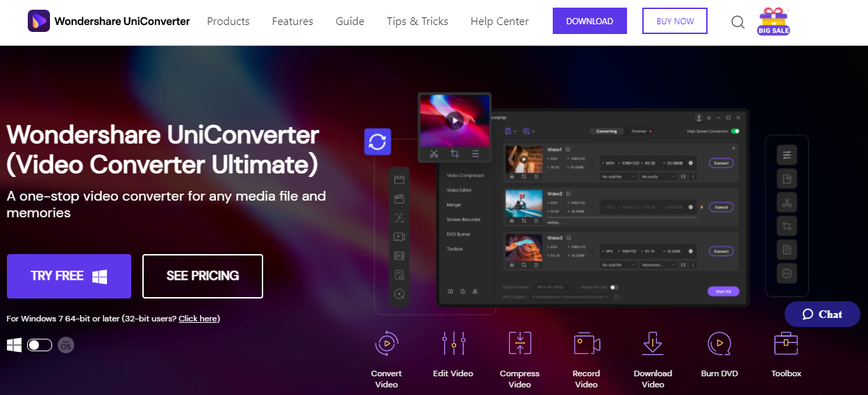Click the Record Video camera icon

pos(586,344)
